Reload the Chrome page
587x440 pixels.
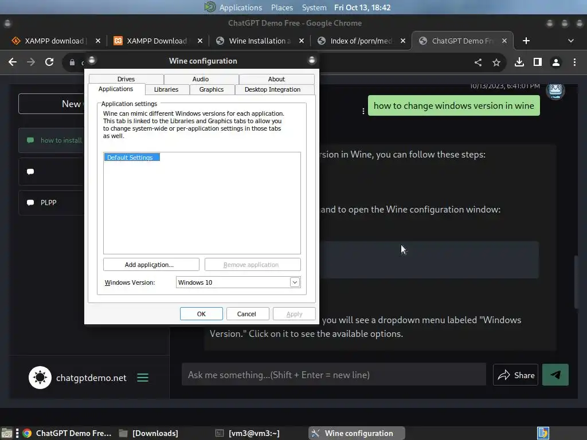pos(49,62)
